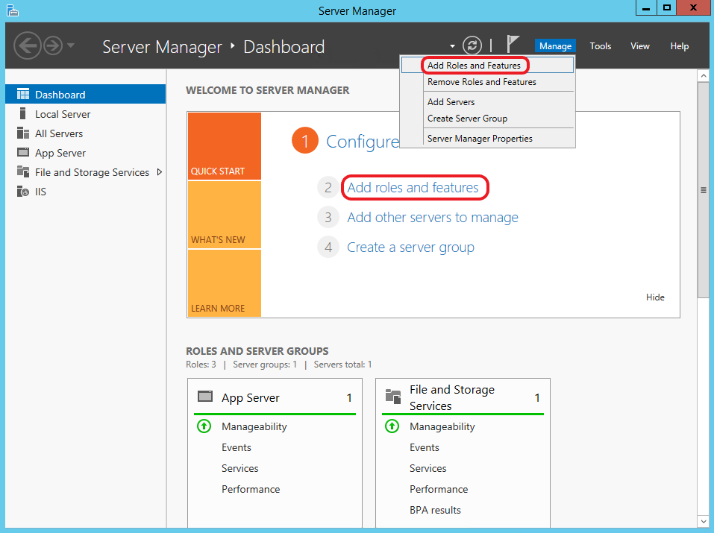The image size is (714, 533).
Task: Open Server Manager Properties menu item
Action: [488, 139]
